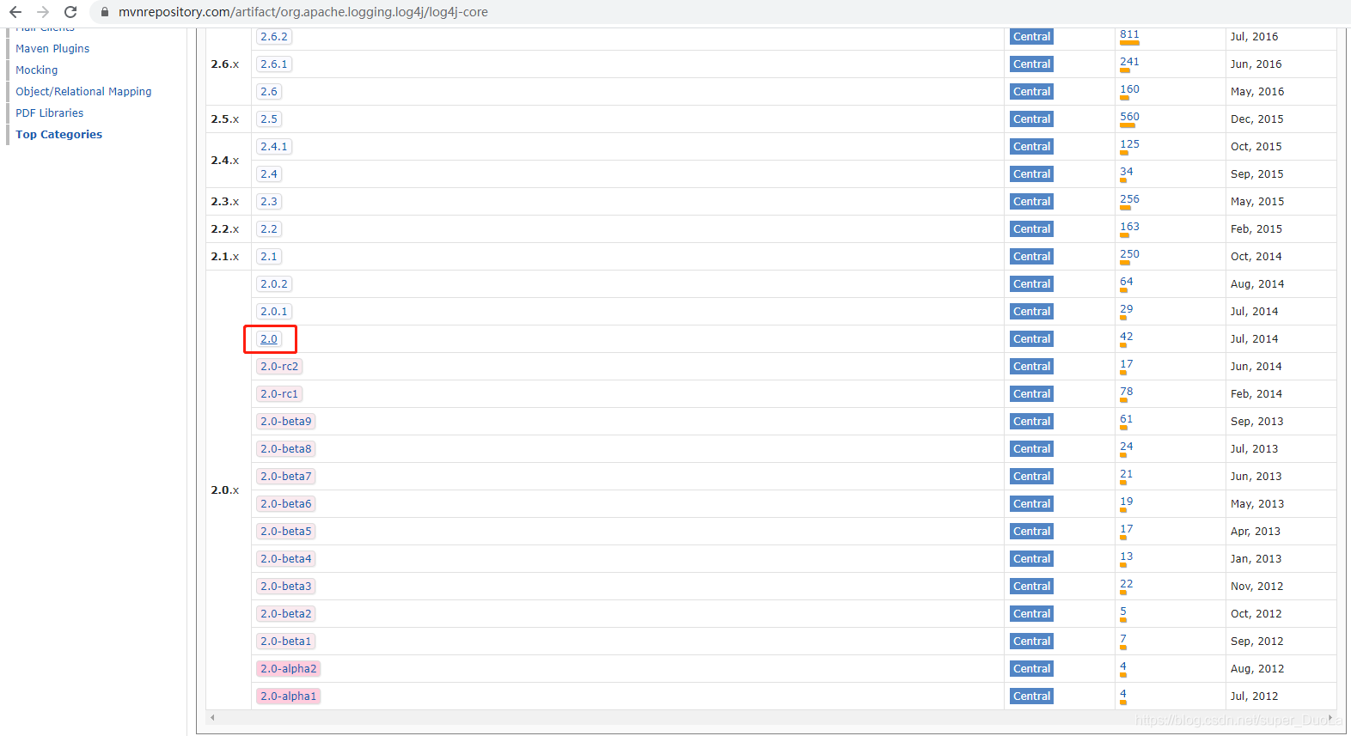Reload the page with refresh icon
The height and width of the screenshot is (736, 1351).
coord(70,12)
